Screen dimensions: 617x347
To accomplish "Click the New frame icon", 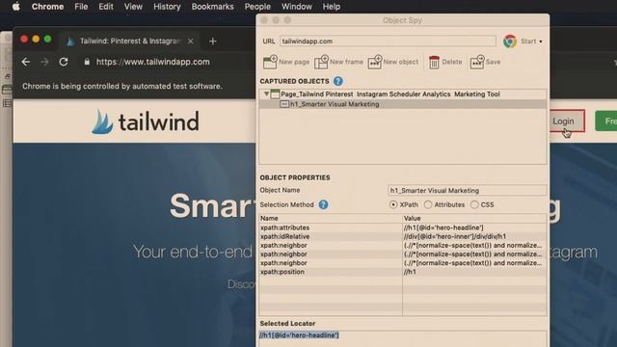I will coord(321,62).
